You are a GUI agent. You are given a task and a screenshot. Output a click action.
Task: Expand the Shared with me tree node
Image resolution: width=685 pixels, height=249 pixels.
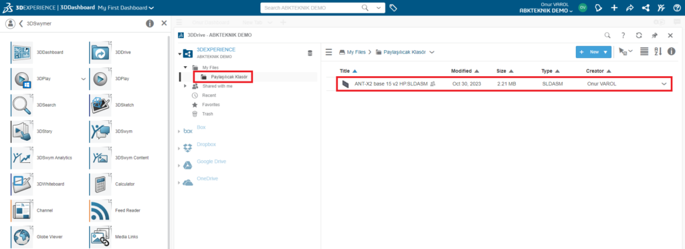click(186, 86)
